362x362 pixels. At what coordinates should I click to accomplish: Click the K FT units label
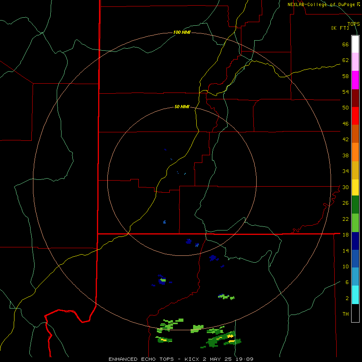[340, 28]
